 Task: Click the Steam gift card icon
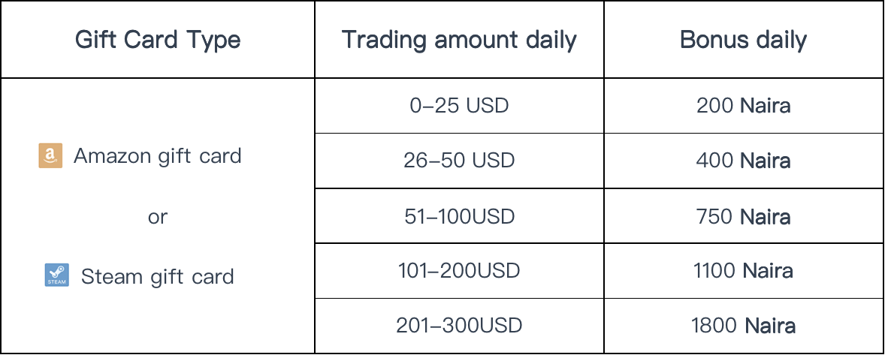point(56,275)
